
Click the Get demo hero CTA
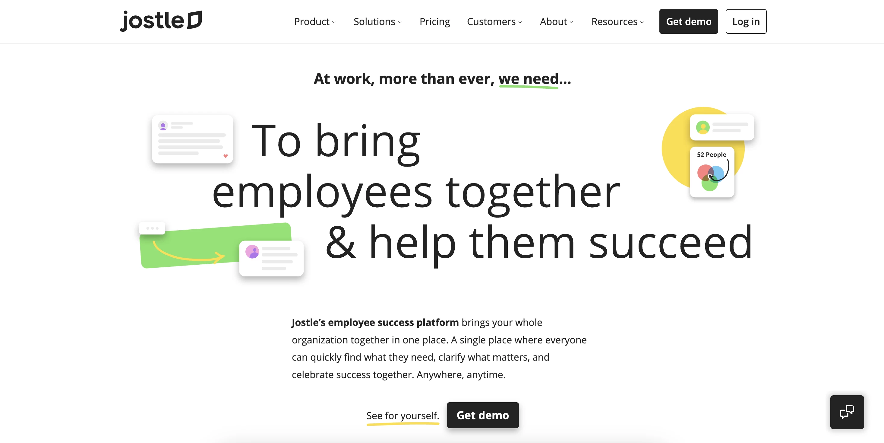pyautogui.click(x=482, y=414)
